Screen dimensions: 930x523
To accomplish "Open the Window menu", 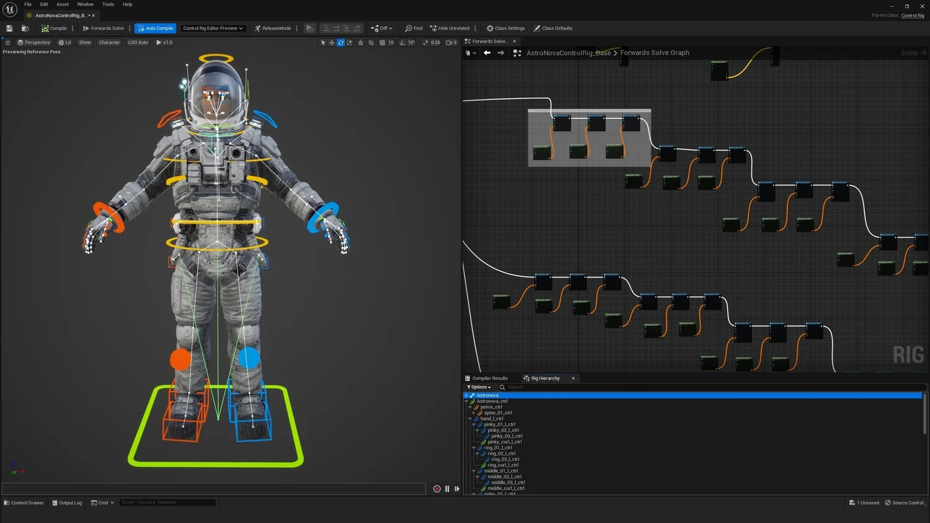I will [x=85, y=4].
